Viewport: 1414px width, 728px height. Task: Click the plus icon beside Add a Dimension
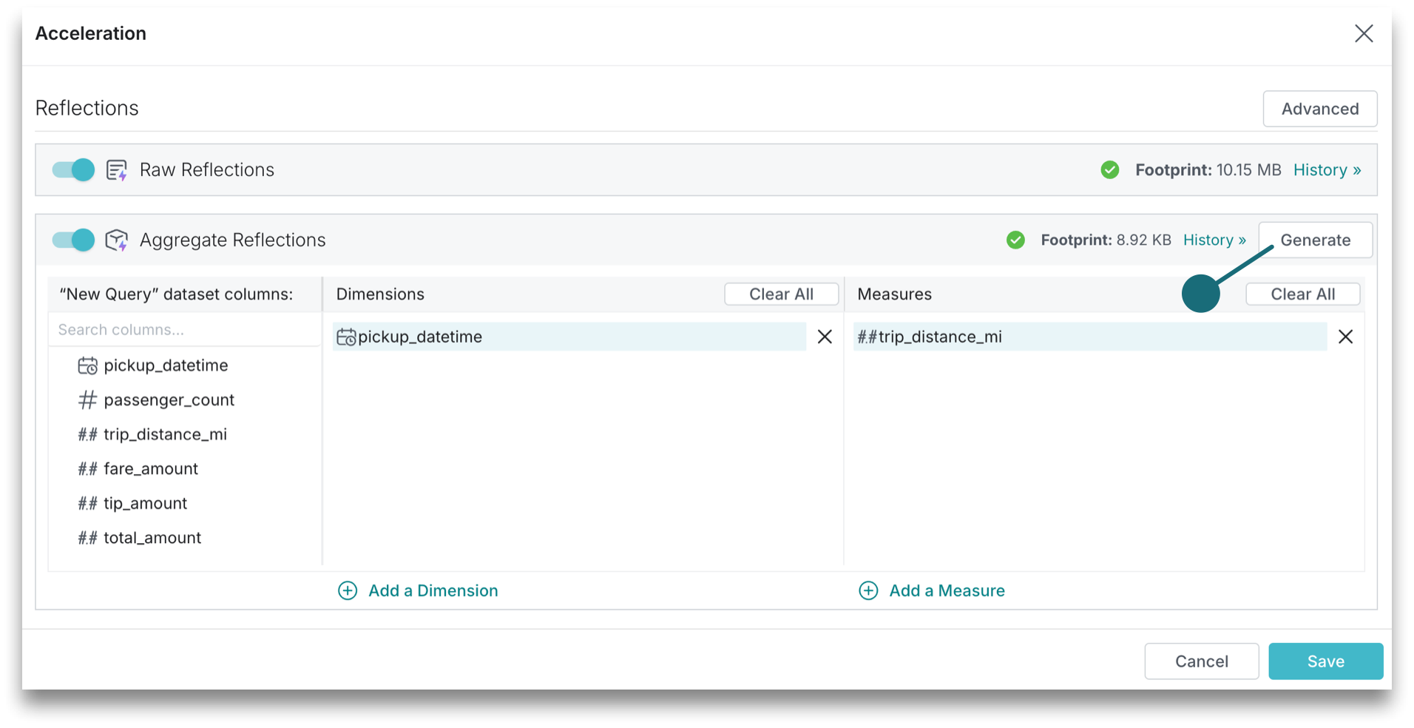pos(348,591)
